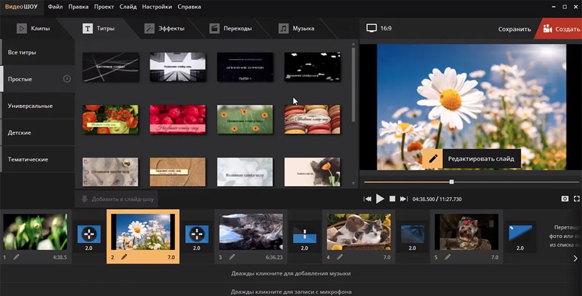The width and height of the screenshot is (582, 296).
Task: Click the Редактировать слайд button
Action: tap(471, 158)
